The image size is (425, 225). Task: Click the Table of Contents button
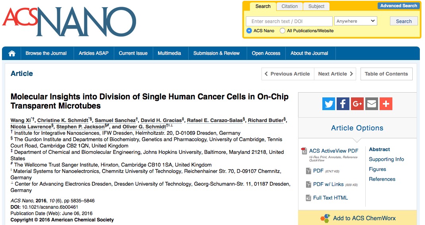pyautogui.click(x=386, y=74)
